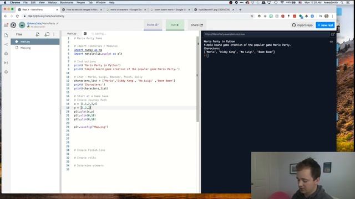355x199 pixels.
Task: Click the import repo button
Action: click(x=302, y=25)
